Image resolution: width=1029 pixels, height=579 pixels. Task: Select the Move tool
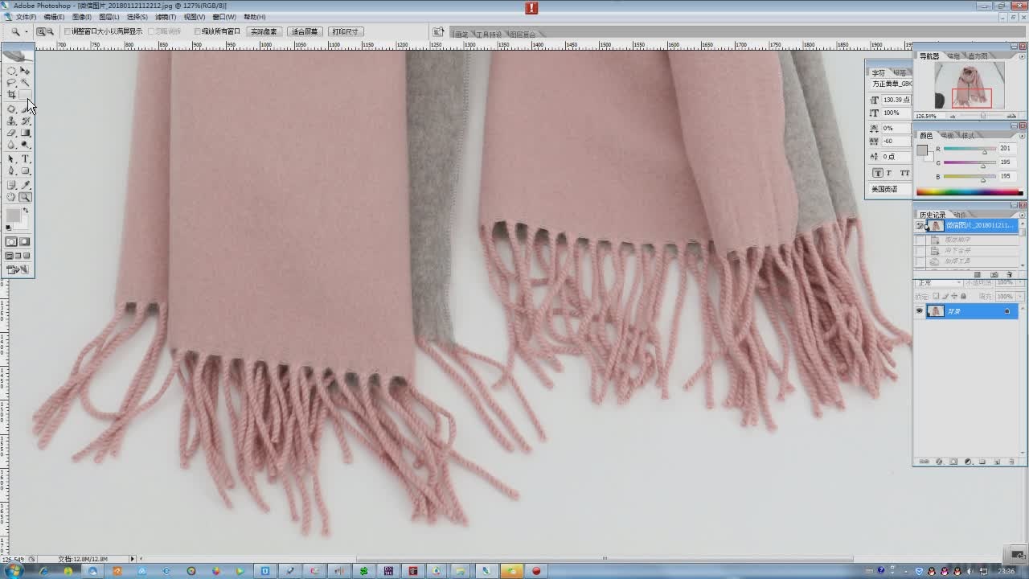[x=25, y=71]
